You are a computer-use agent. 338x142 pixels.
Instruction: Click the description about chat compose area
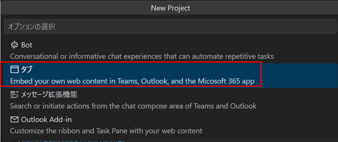click(x=133, y=106)
